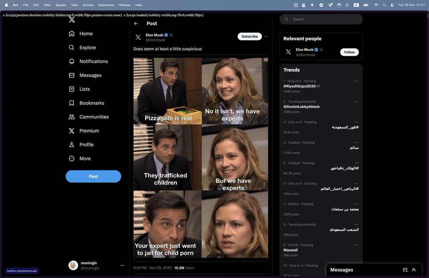Open options for the Maxwell trend
This screenshot has width=429, height=278.
tap(356, 245)
